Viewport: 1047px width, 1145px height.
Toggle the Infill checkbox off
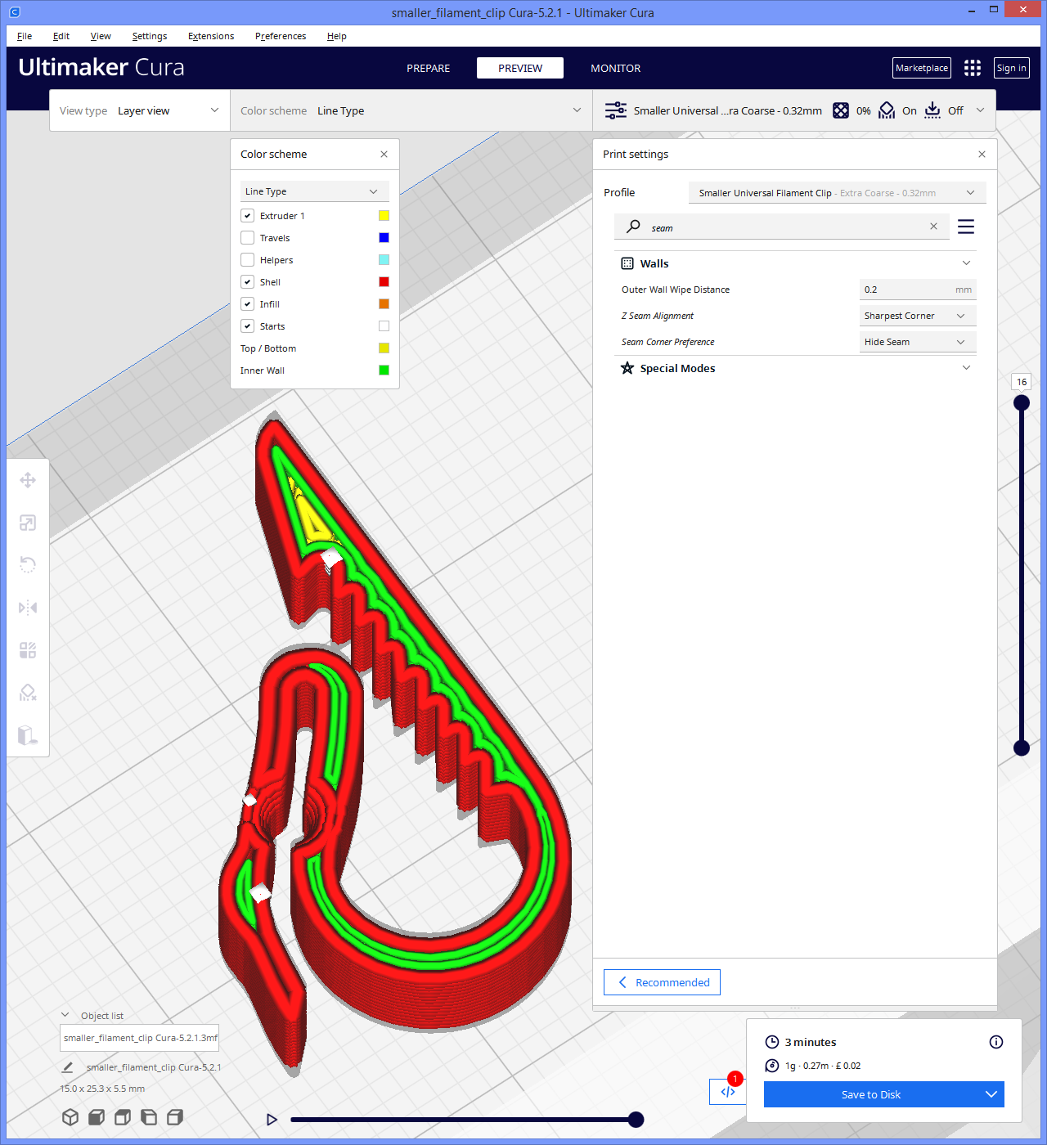click(x=247, y=303)
